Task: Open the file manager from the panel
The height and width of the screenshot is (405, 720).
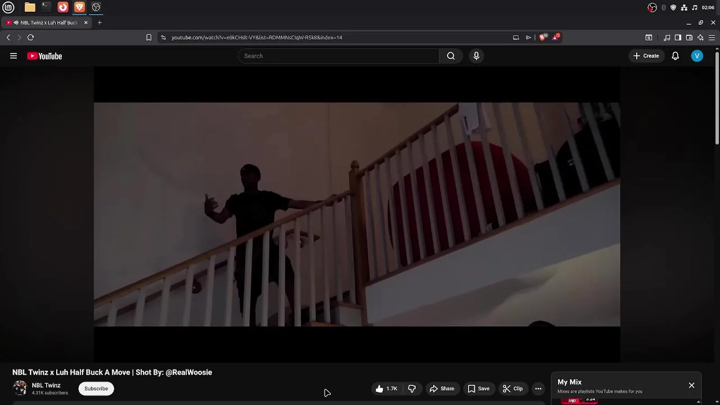Action: (30, 7)
